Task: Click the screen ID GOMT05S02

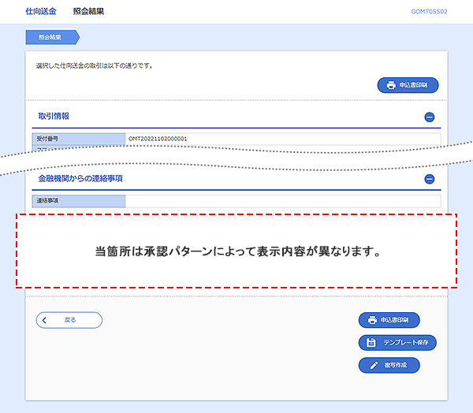Action: click(x=429, y=12)
